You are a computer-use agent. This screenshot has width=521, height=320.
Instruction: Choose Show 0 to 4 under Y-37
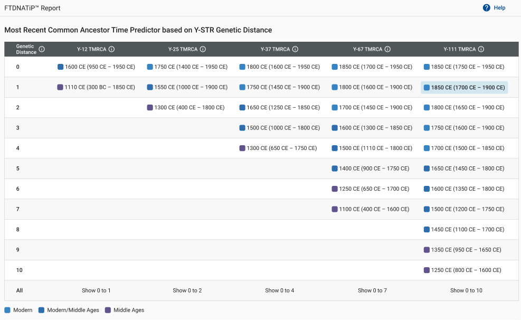(279, 290)
